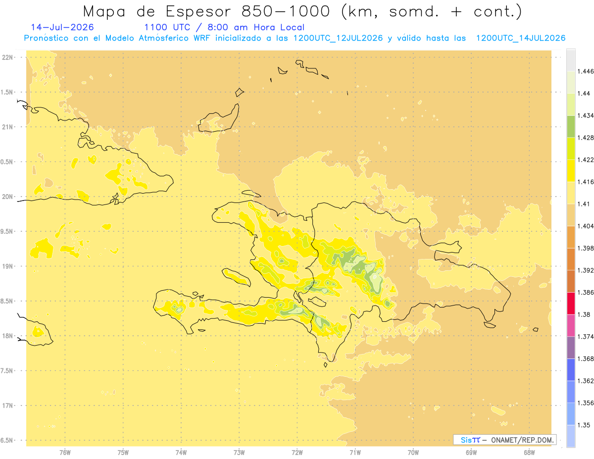The height and width of the screenshot is (459, 594).
Task: Click the colorbar label '1.362'
Action: [586, 381]
